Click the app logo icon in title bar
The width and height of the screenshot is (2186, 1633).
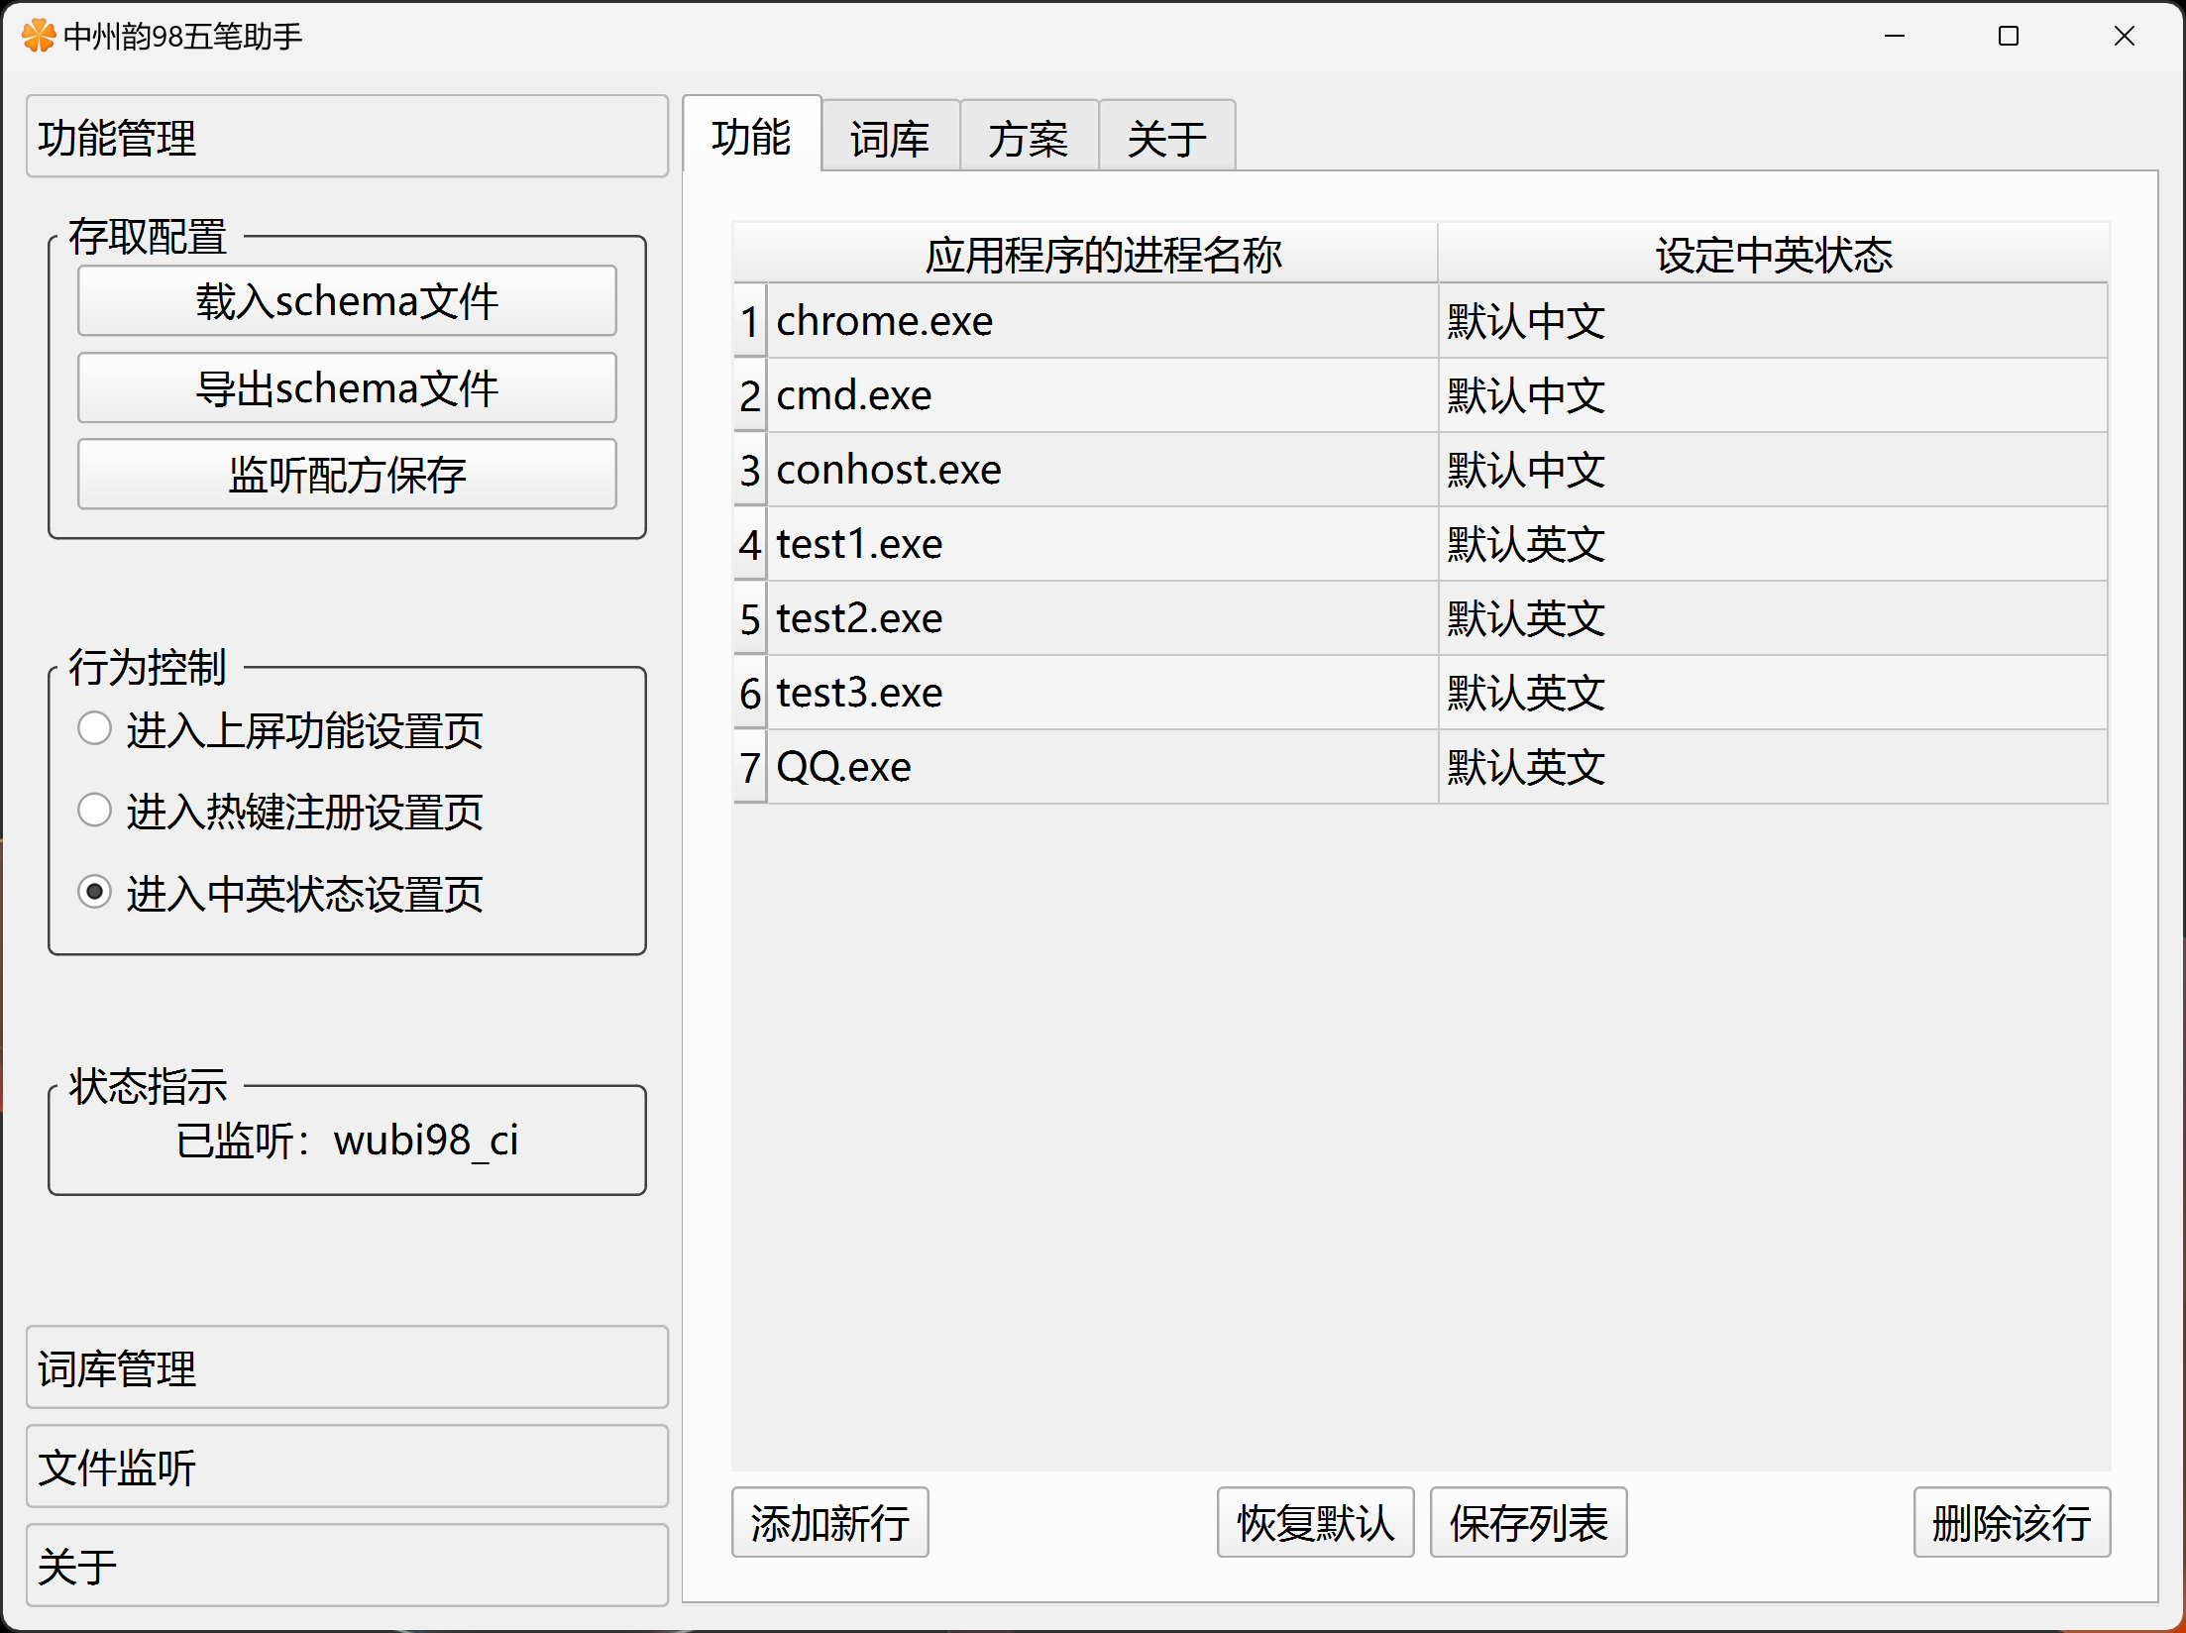[x=38, y=36]
